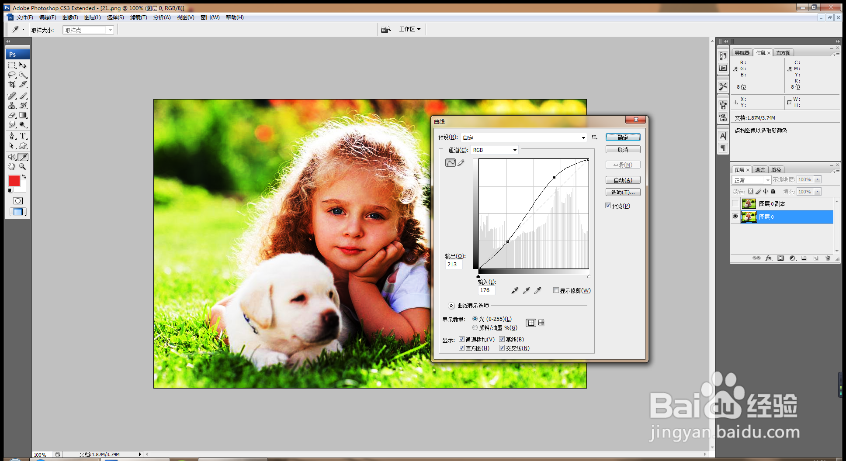Select the Dodge tool

tap(23, 125)
